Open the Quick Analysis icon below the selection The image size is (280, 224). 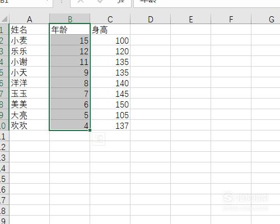pyautogui.click(x=99, y=139)
